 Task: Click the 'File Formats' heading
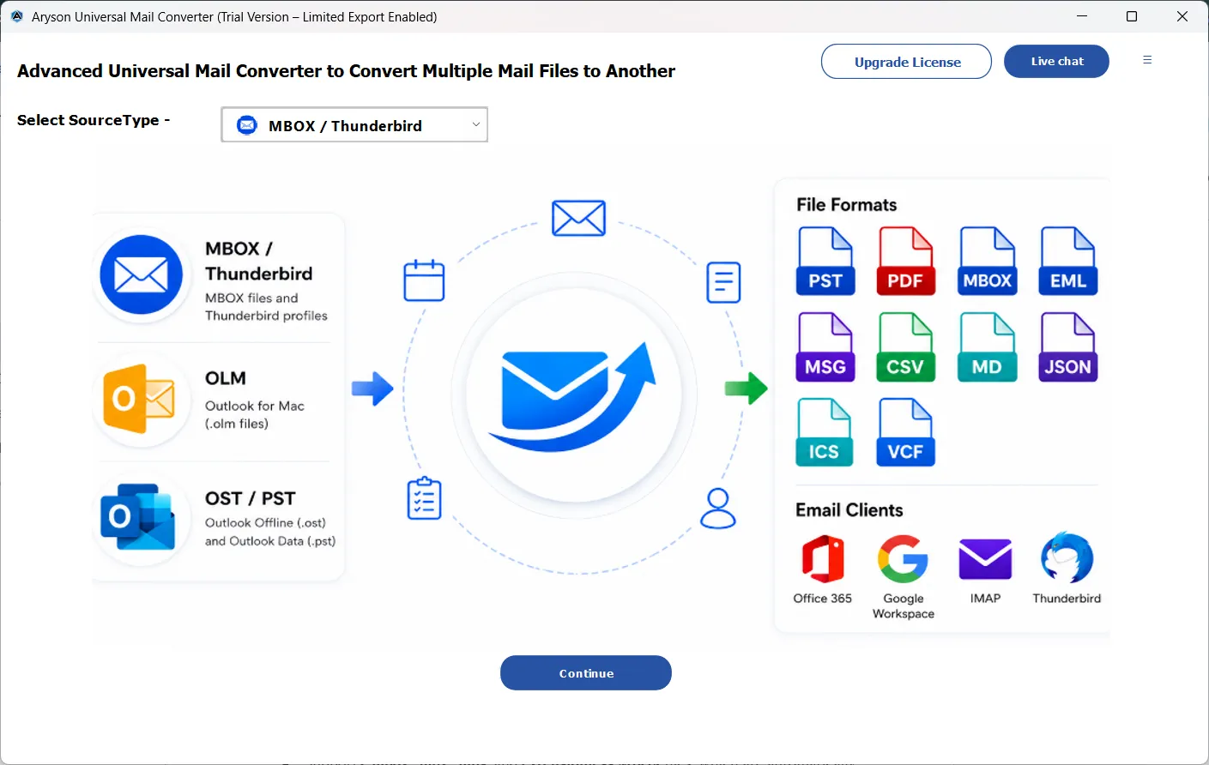[x=846, y=205]
